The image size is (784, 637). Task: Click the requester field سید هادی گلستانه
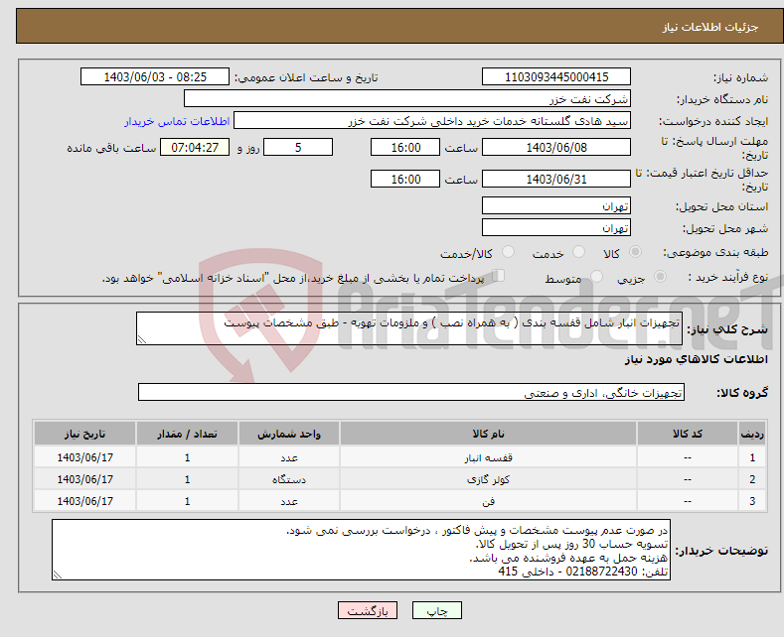point(432,120)
